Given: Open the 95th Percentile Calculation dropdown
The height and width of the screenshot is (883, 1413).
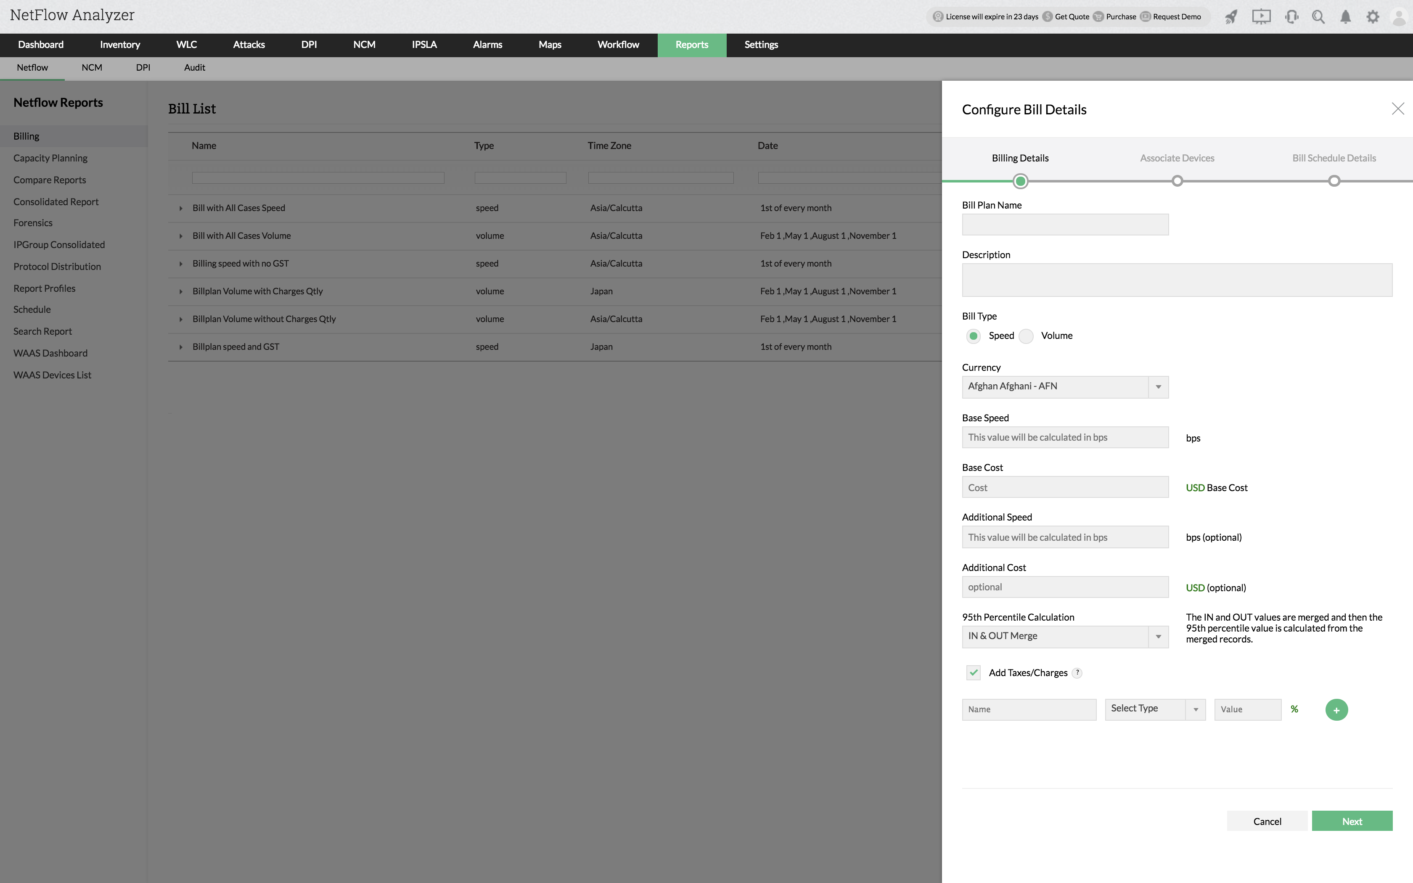Looking at the screenshot, I should [1065, 637].
